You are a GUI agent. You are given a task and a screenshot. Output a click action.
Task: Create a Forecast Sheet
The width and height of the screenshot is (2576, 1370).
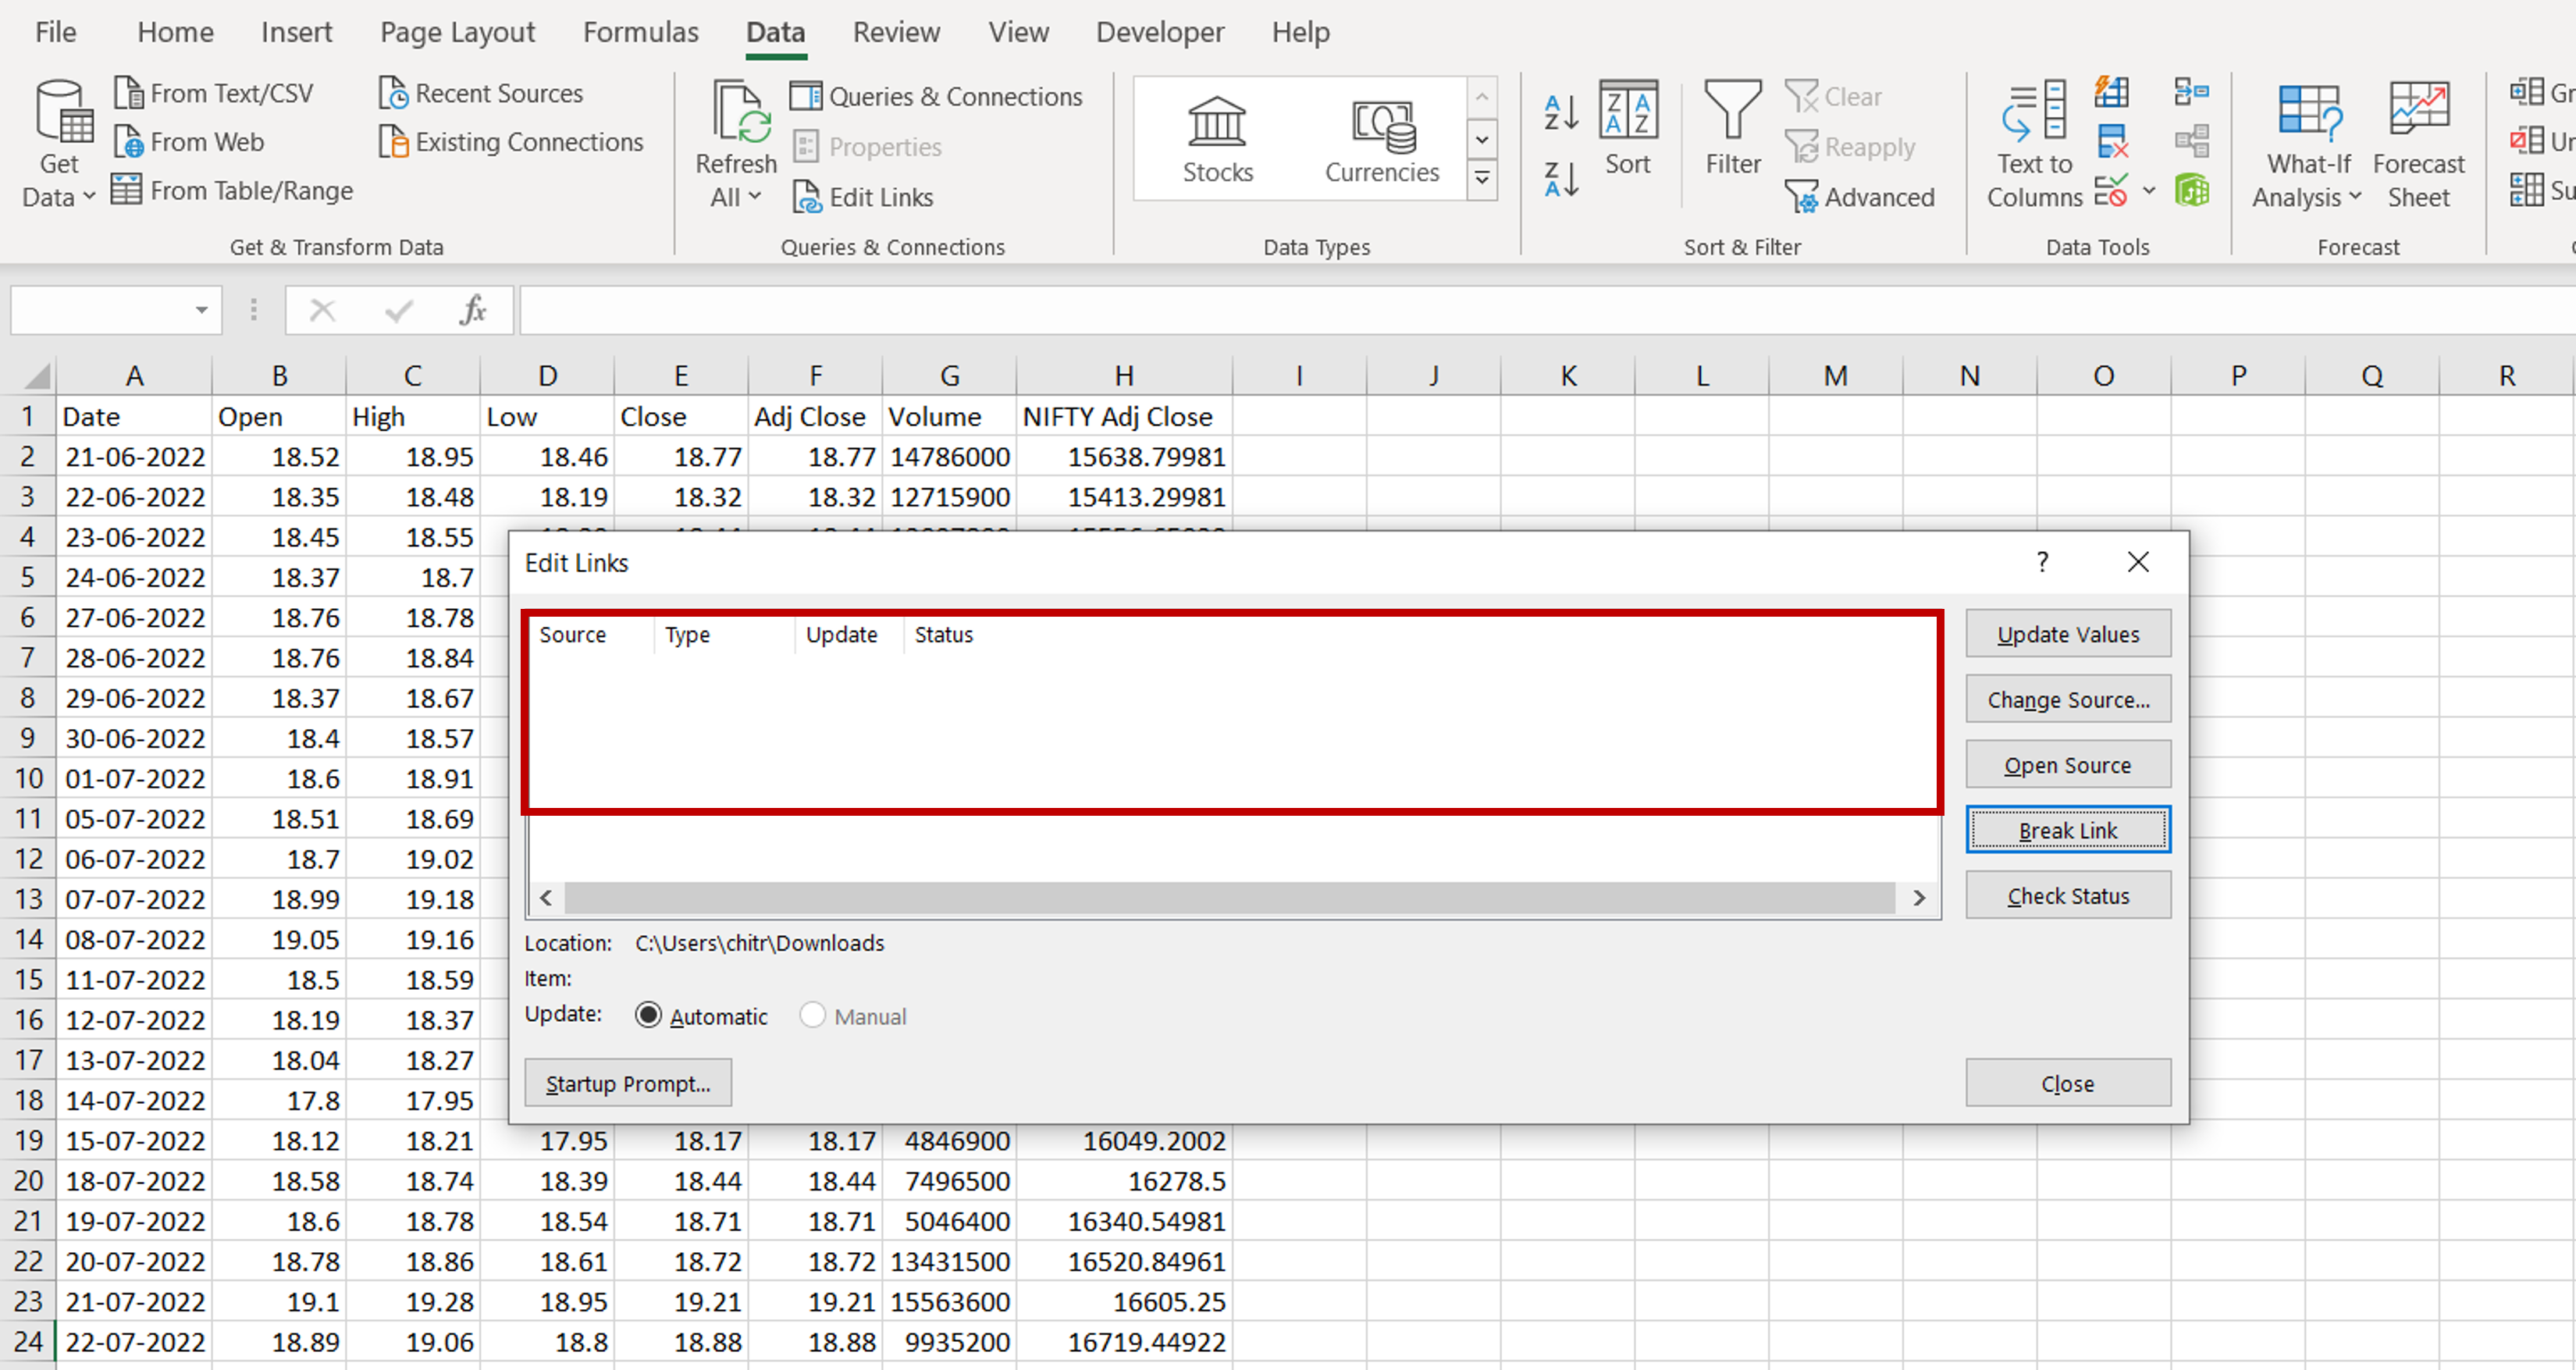click(2419, 144)
